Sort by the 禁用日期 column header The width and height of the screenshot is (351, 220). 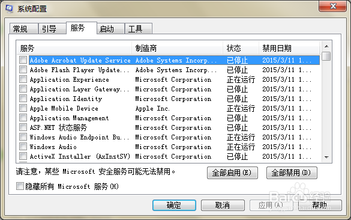coord(289,48)
